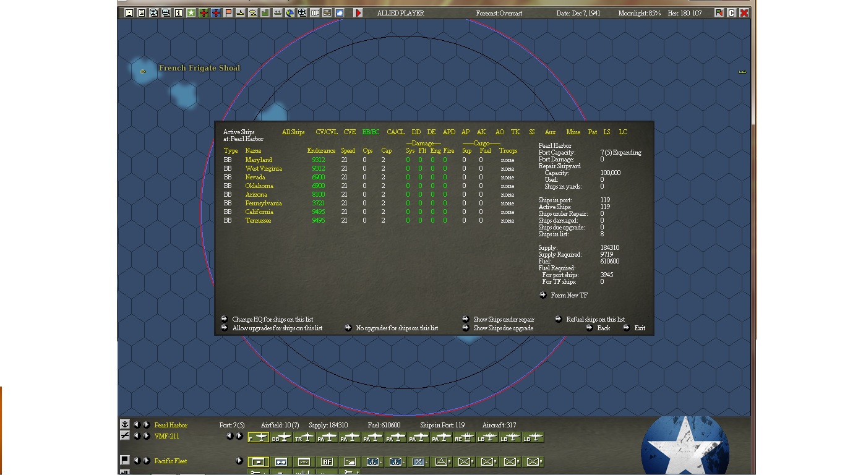845x475 pixels.
Task: Filter list by Mine ships
Action: [x=573, y=132]
